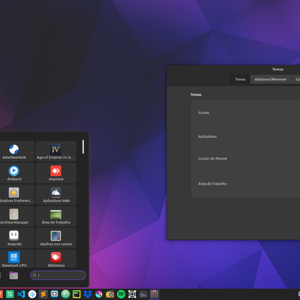300x300 pixels.
Task: Open Atalhos nos cantos settings
Action: (x=55, y=238)
